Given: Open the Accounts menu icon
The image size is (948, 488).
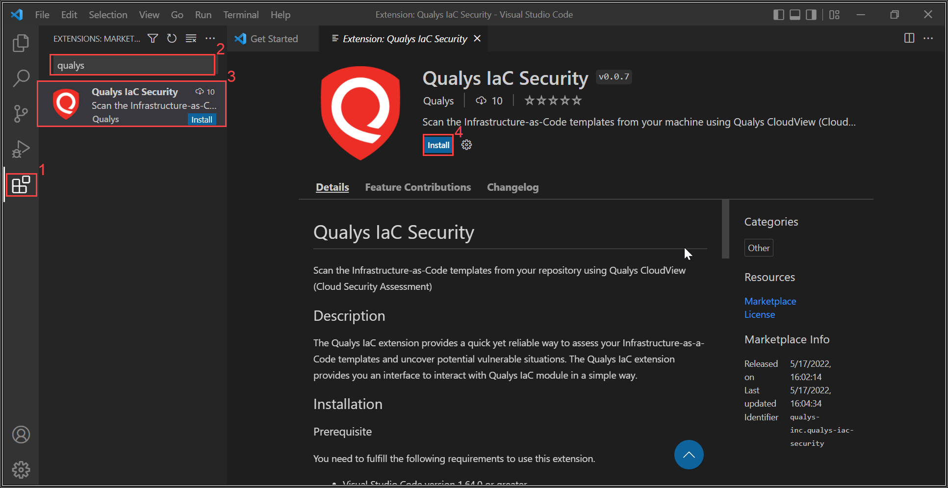Looking at the screenshot, I should pos(21,435).
